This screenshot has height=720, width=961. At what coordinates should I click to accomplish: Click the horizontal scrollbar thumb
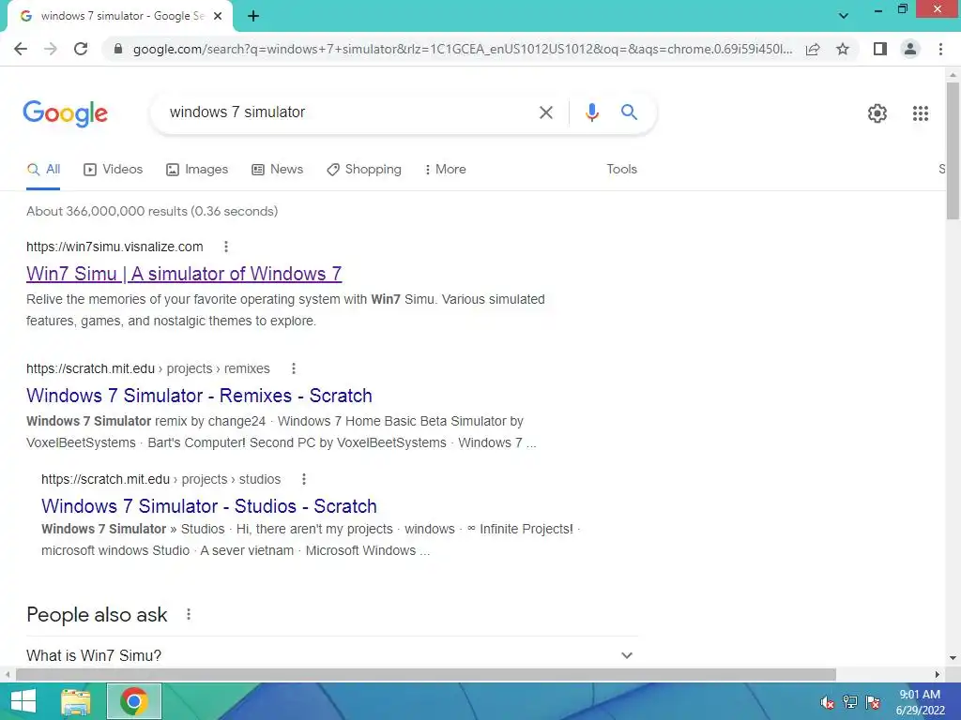(426, 675)
